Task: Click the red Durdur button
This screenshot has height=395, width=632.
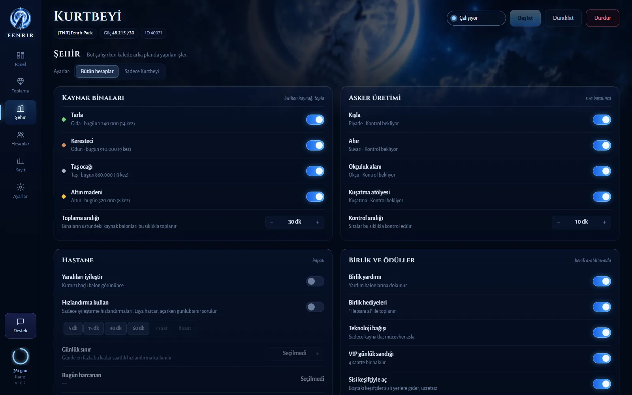Action: (602, 18)
